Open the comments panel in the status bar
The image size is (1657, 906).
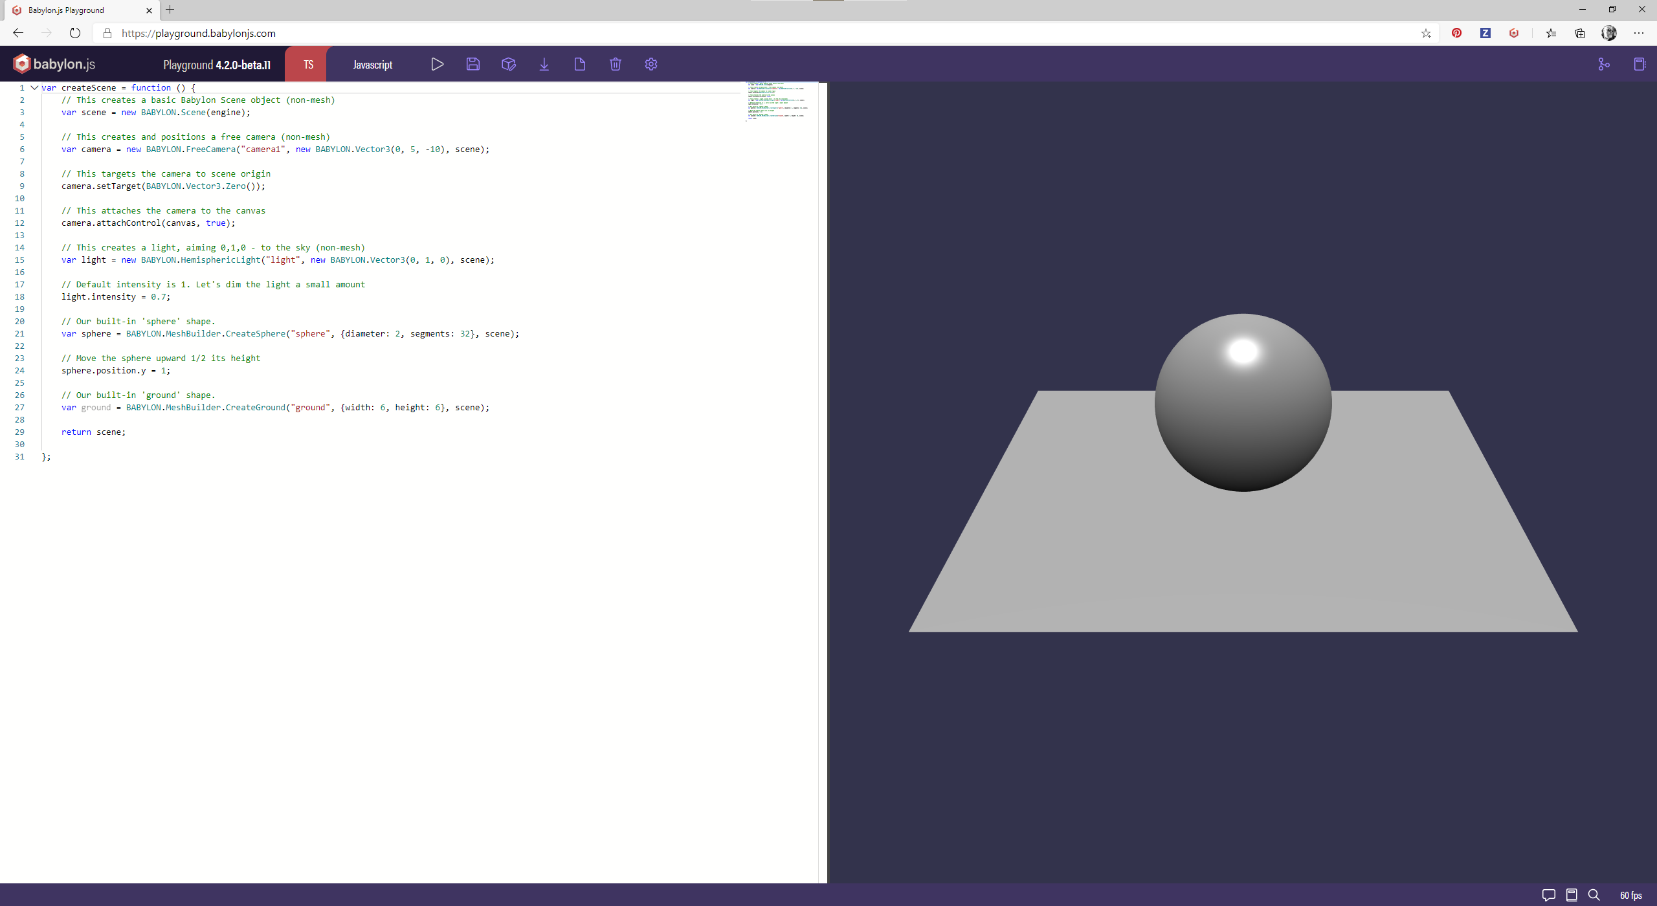[1549, 895]
